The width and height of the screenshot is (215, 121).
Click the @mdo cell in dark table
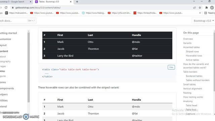pos(136,42)
